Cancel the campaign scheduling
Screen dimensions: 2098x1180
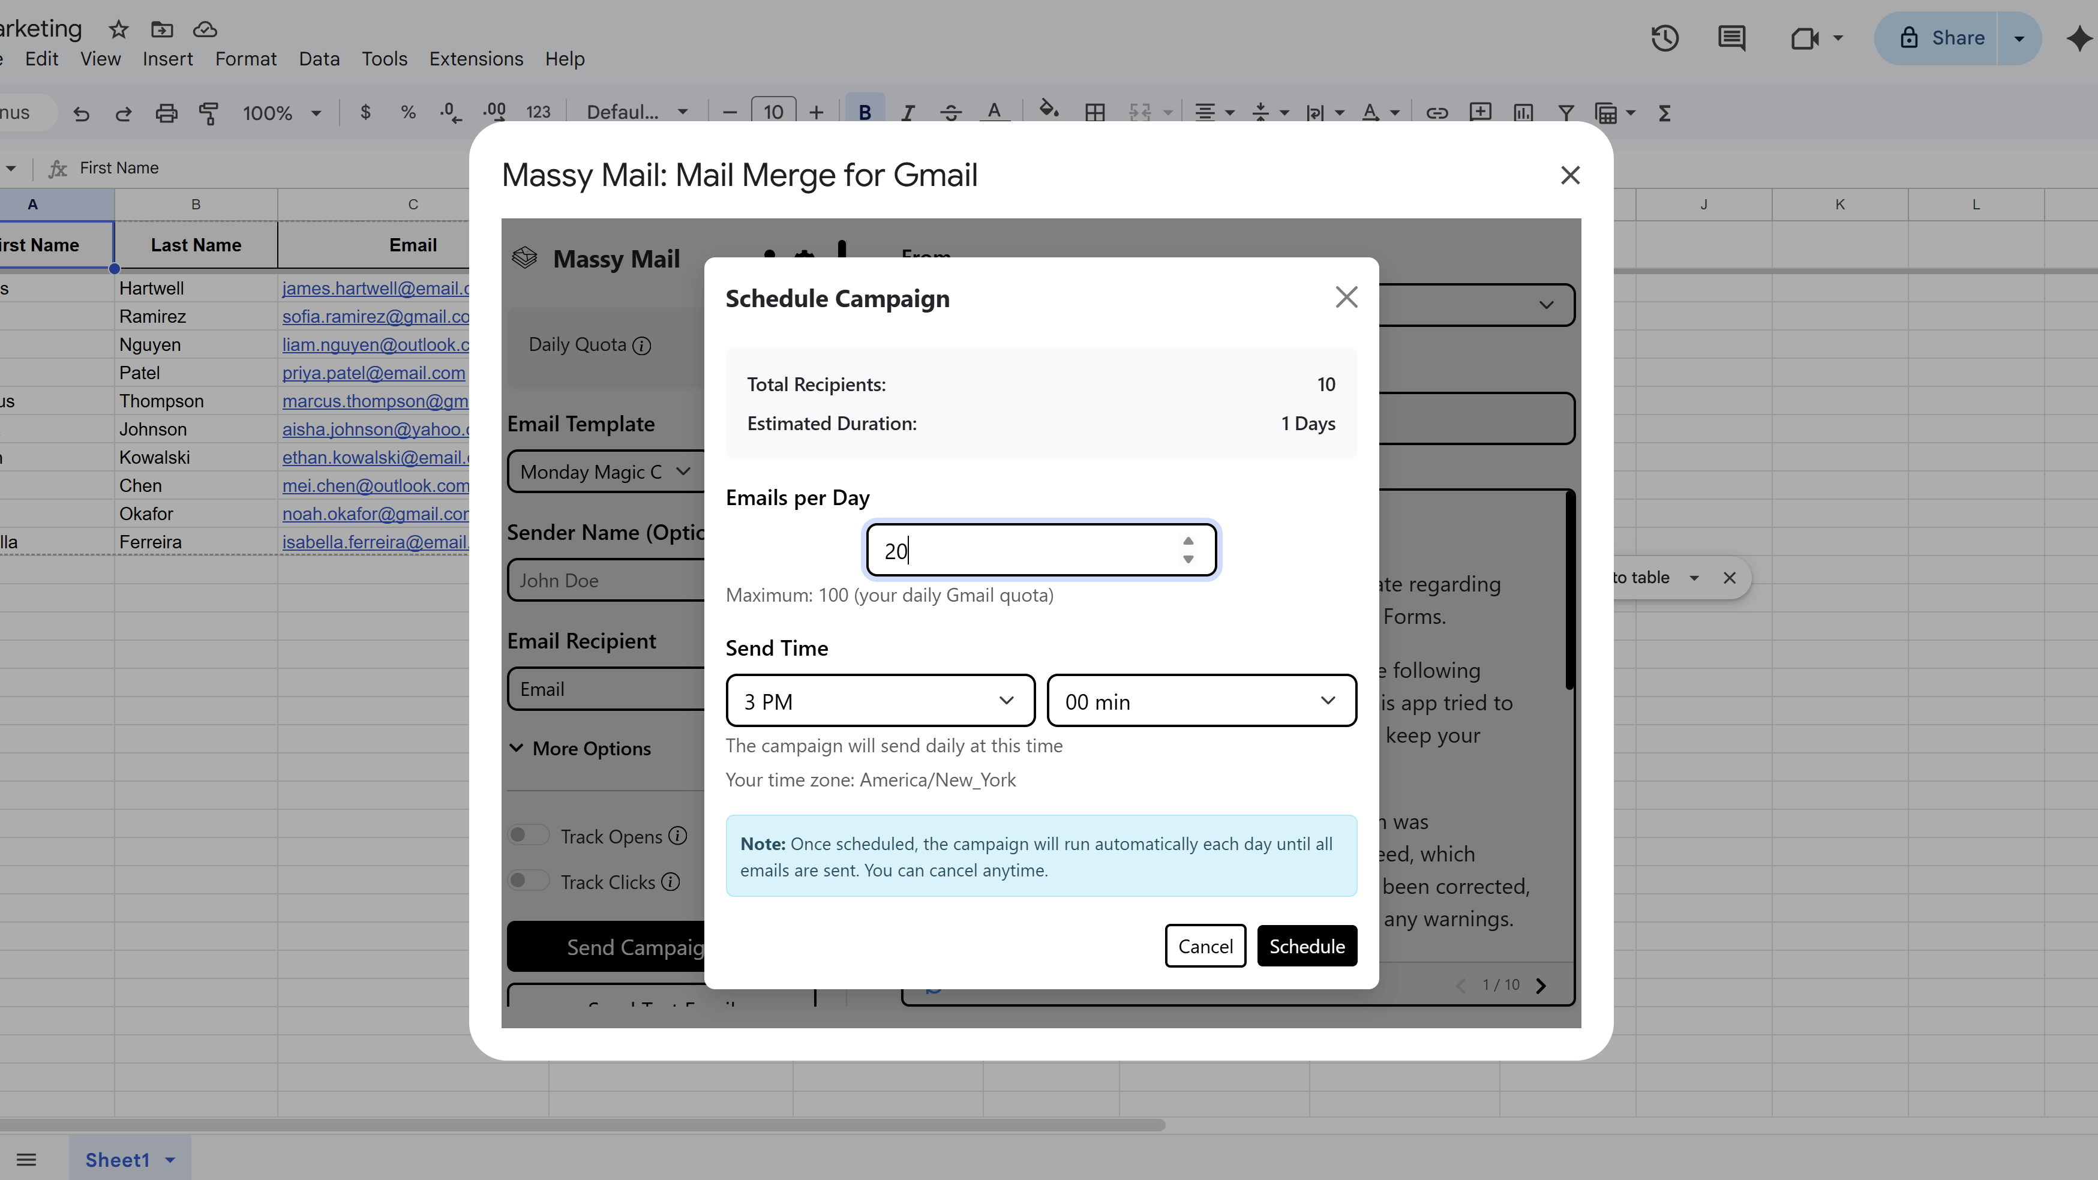tap(1205, 945)
